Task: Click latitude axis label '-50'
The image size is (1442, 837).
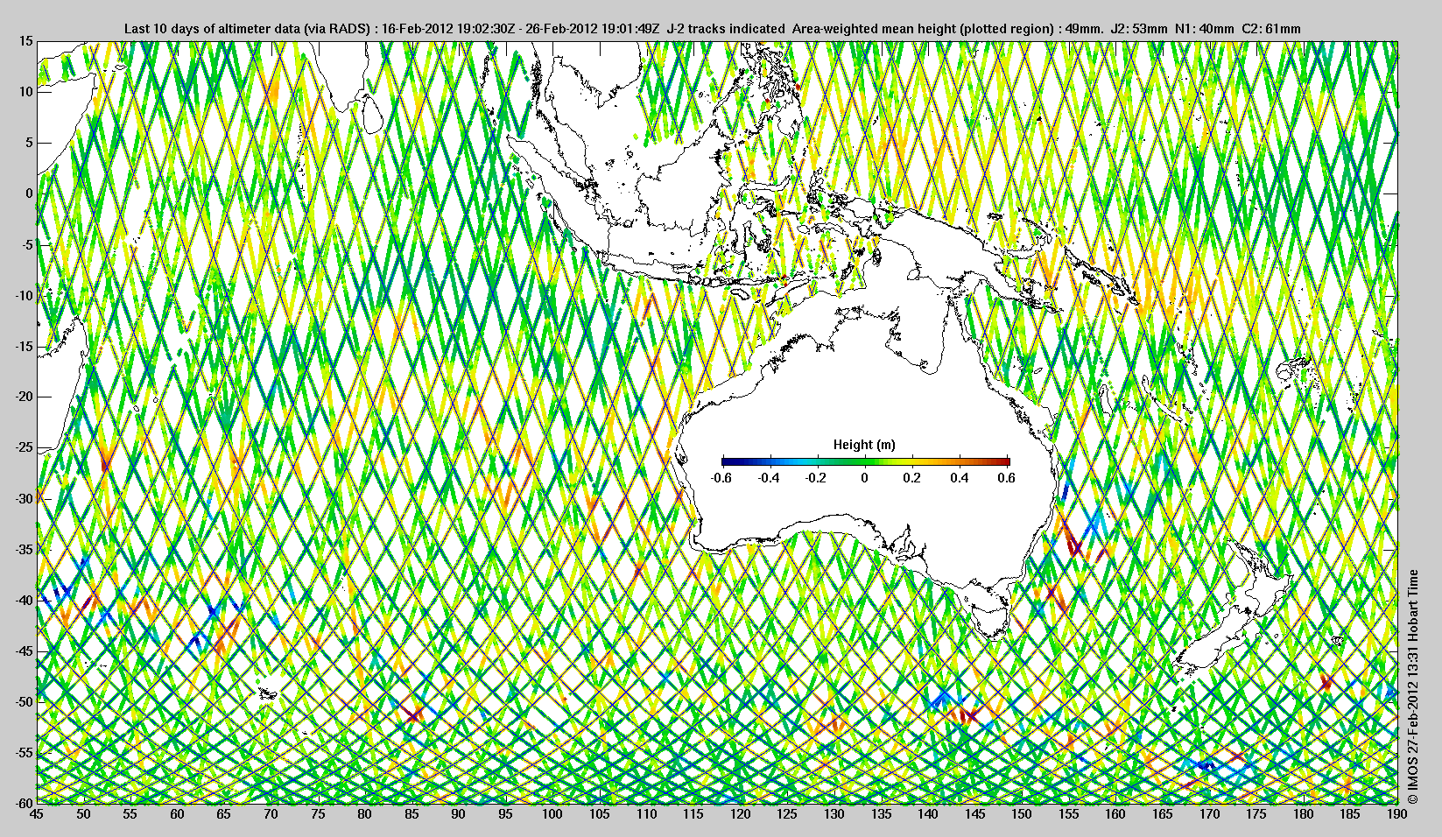Action: [24, 701]
